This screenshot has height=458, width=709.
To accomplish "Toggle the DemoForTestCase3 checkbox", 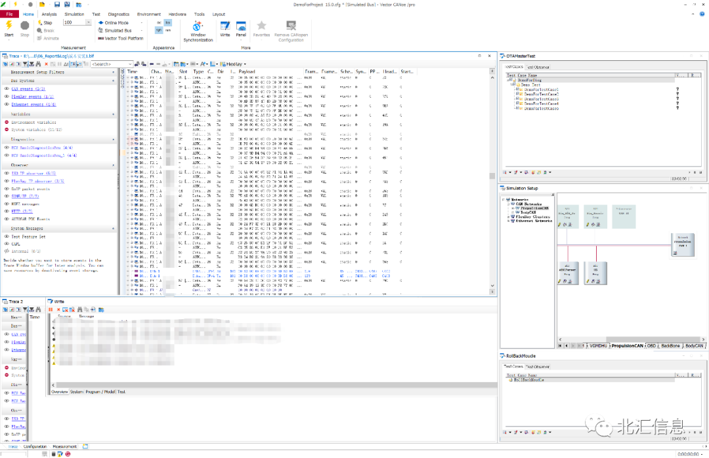I will (518, 98).
